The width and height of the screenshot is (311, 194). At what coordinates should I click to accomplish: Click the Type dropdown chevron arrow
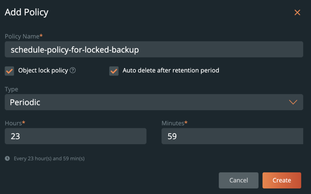[x=293, y=102]
